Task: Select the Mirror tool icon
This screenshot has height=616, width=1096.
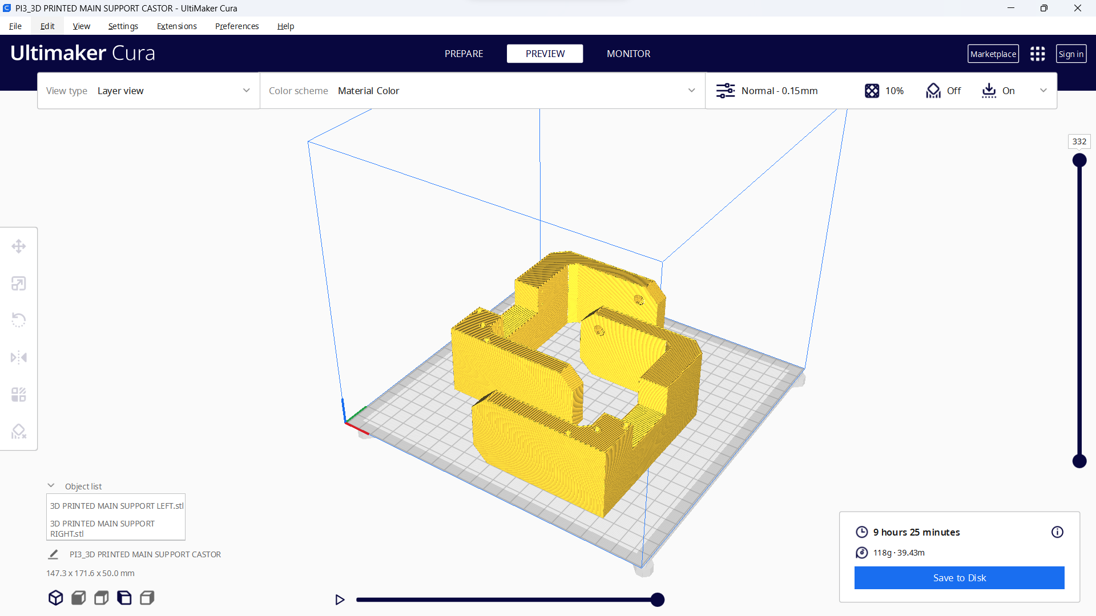Action: pyautogui.click(x=19, y=358)
